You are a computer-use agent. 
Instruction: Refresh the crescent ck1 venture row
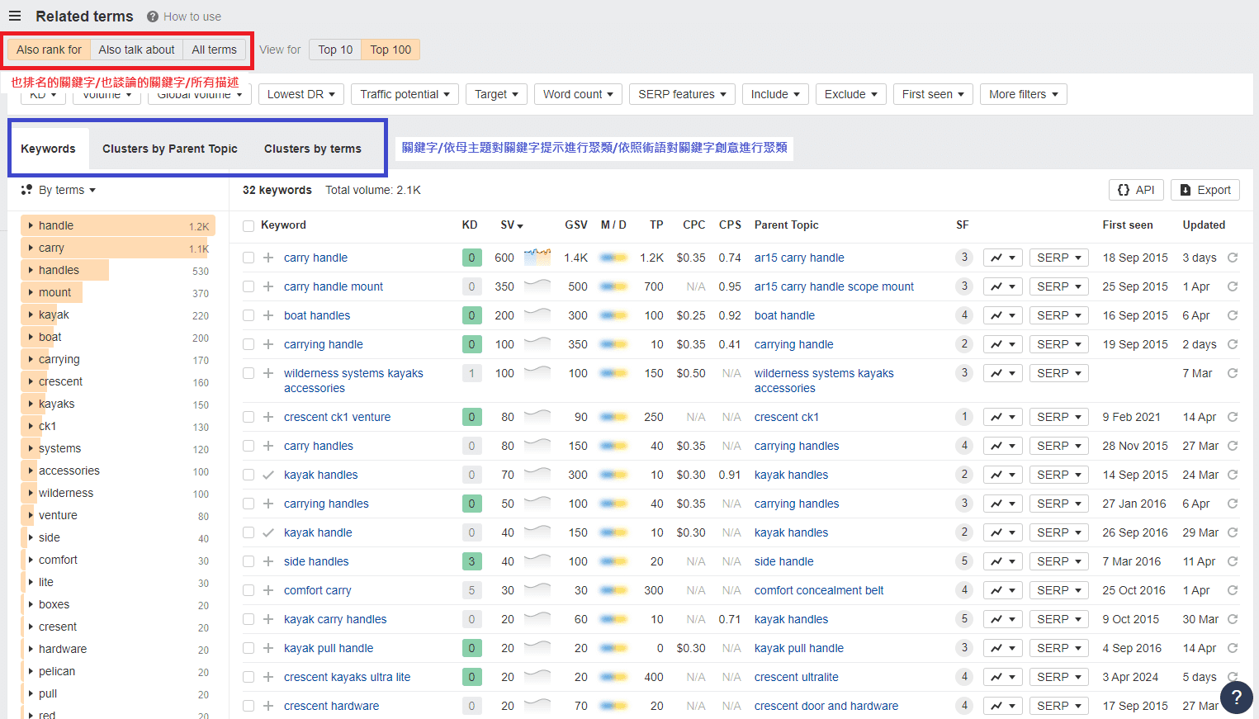click(x=1233, y=417)
